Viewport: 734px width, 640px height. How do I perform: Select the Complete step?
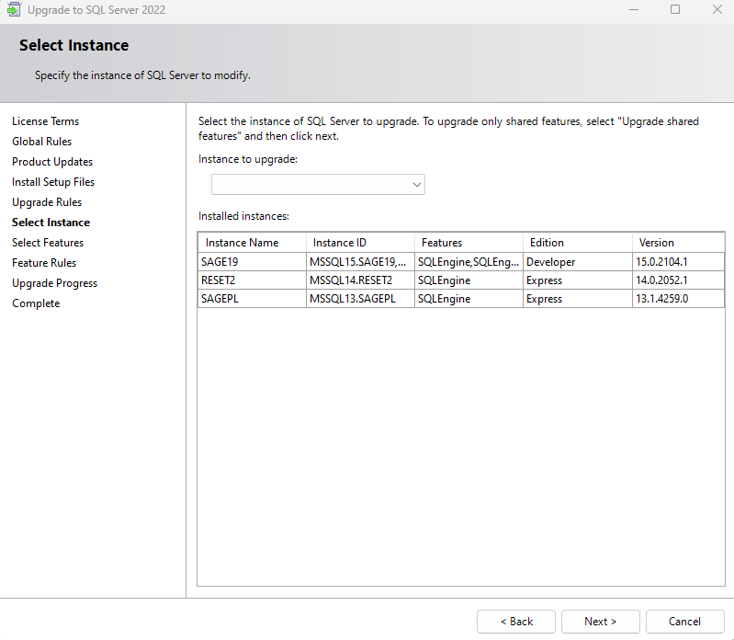coord(36,303)
